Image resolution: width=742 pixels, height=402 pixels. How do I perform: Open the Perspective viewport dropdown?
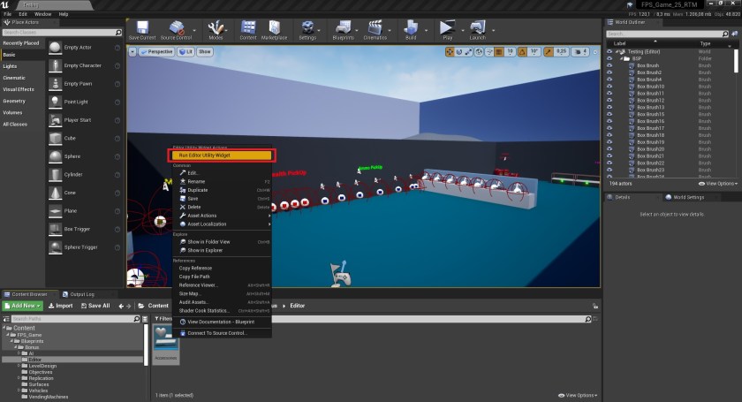click(156, 52)
